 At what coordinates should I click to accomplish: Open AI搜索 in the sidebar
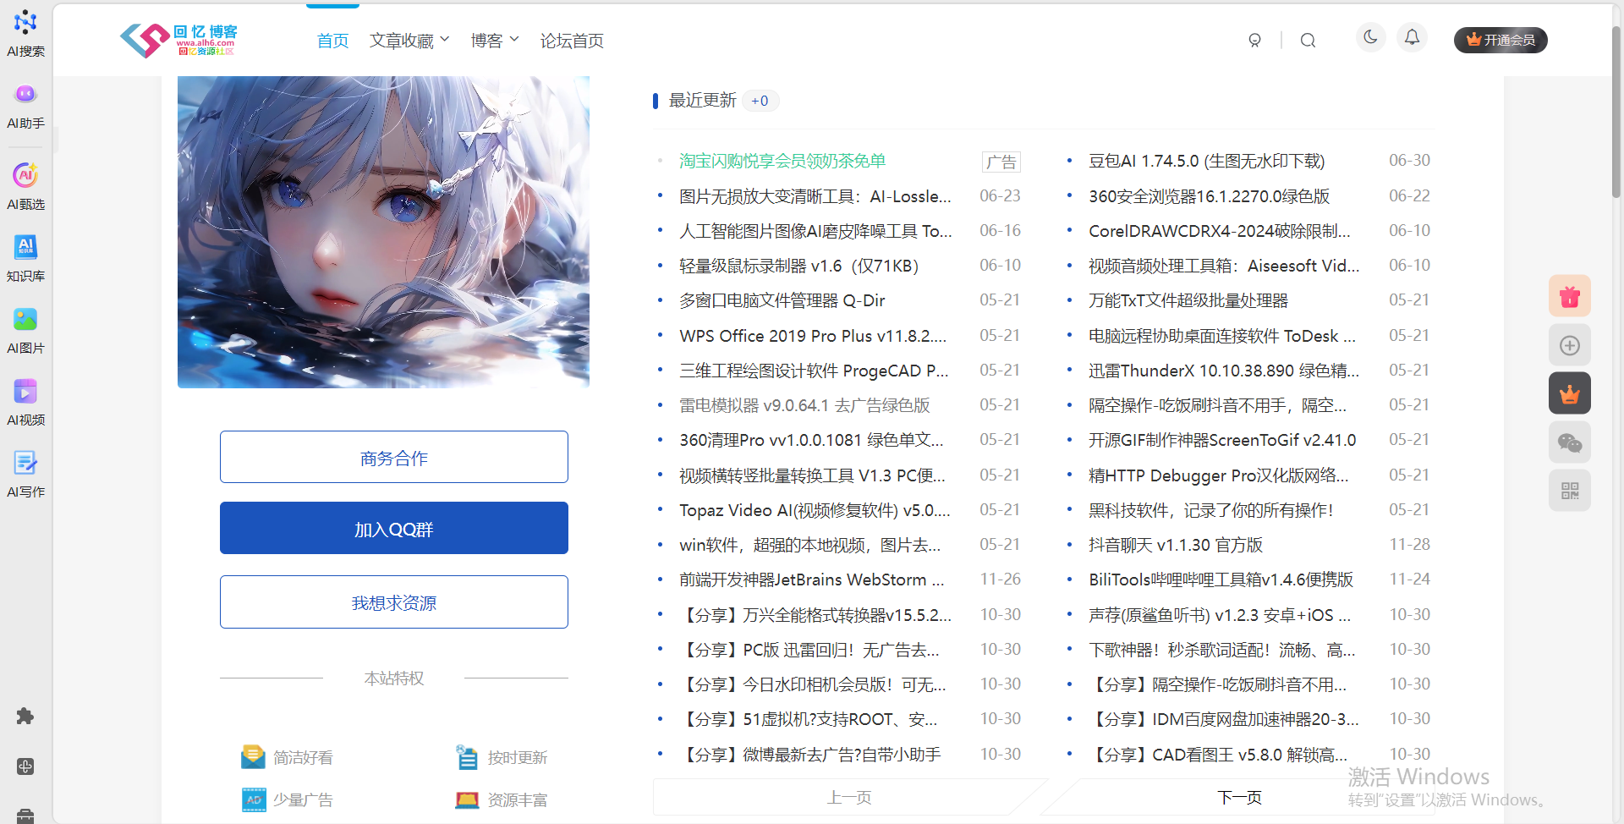coord(25,32)
